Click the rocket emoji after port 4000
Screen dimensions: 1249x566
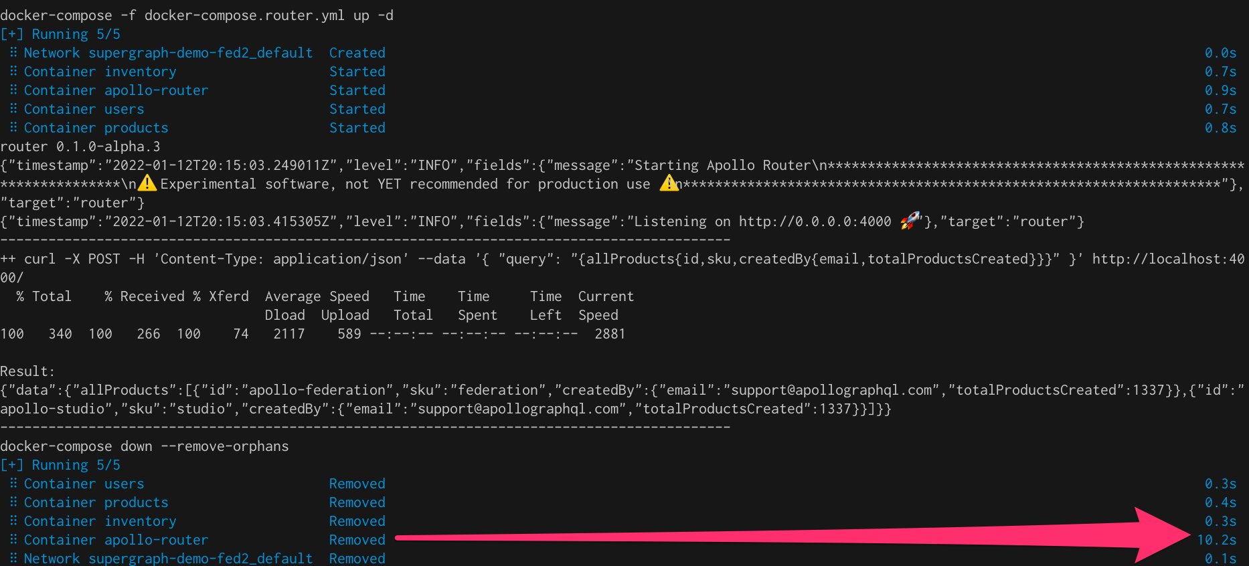click(x=910, y=221)
